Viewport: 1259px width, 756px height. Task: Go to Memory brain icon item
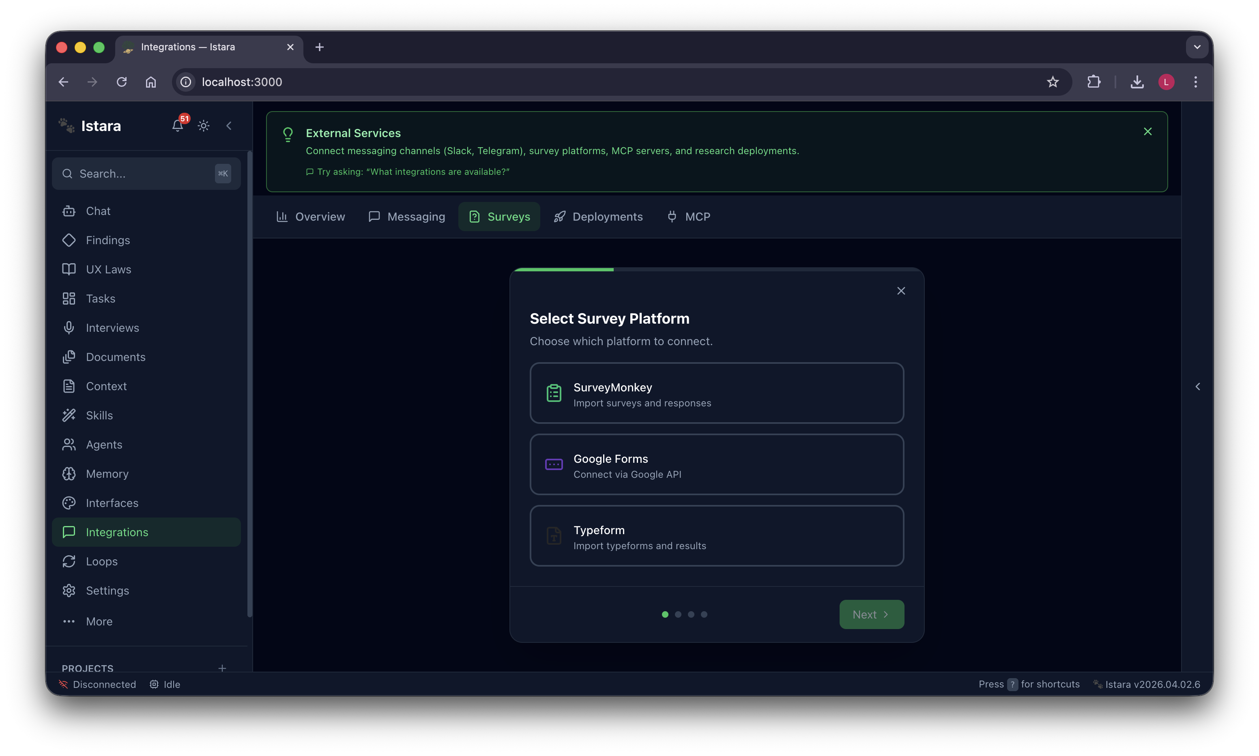point(107,474)
